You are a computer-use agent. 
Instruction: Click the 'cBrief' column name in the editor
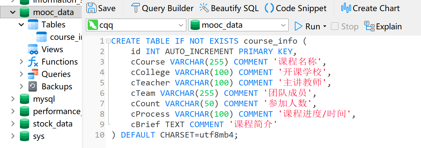pos(145,125)
